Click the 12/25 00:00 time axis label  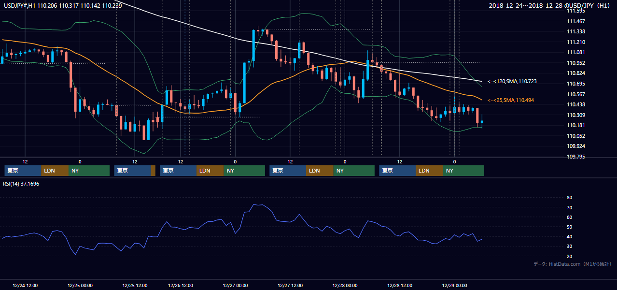[x=80, y=286]
